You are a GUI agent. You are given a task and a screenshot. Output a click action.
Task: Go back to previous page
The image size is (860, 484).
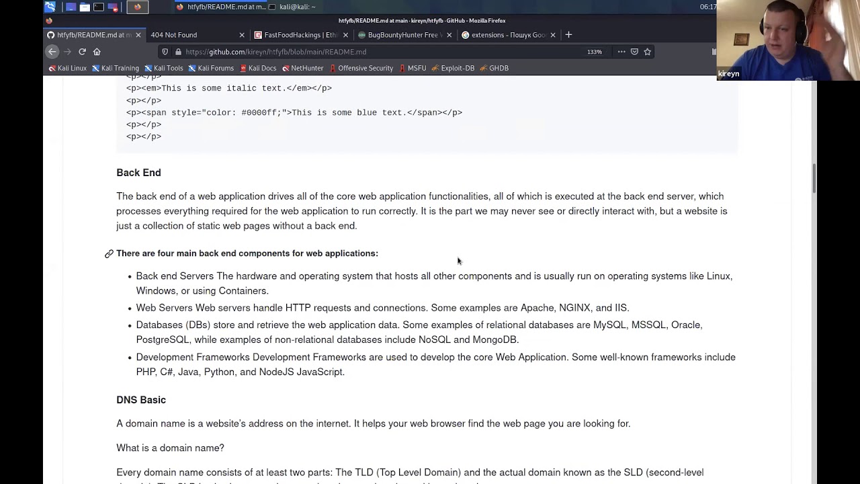pos(52,52)
